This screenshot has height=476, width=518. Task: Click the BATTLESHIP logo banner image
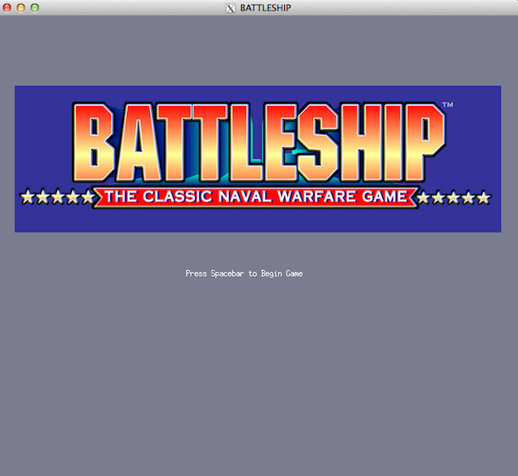pos(257,159)
